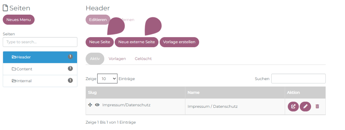Switch to the Gelöscht tab
Image resolution: width=345 pixels, height=130 pixels.
pos(143,59)
